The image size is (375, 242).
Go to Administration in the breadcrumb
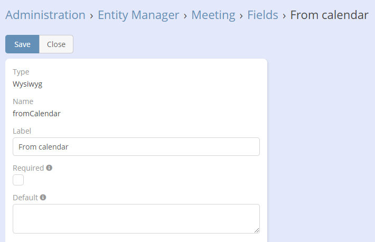point(45,15)
